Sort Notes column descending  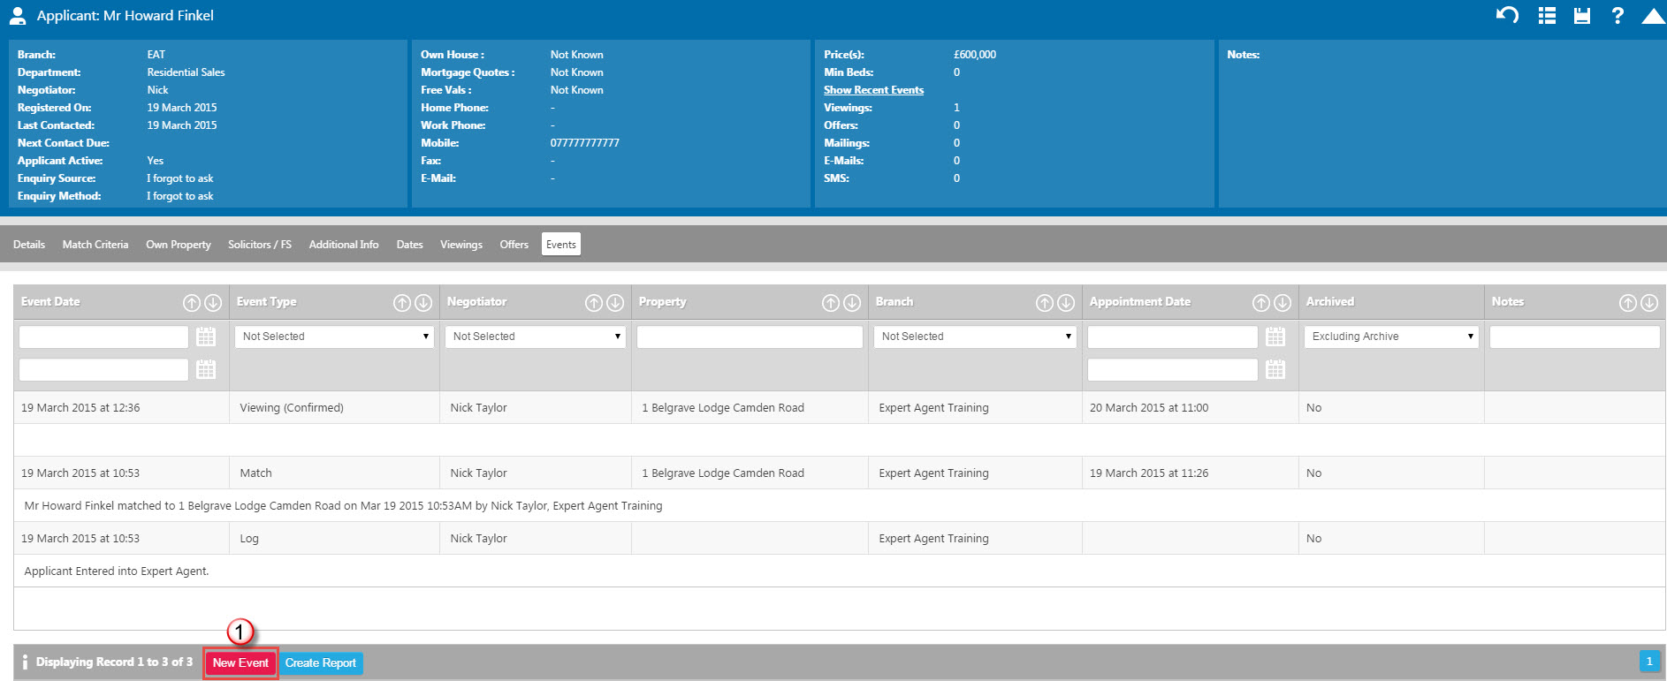click(1649, 303)
